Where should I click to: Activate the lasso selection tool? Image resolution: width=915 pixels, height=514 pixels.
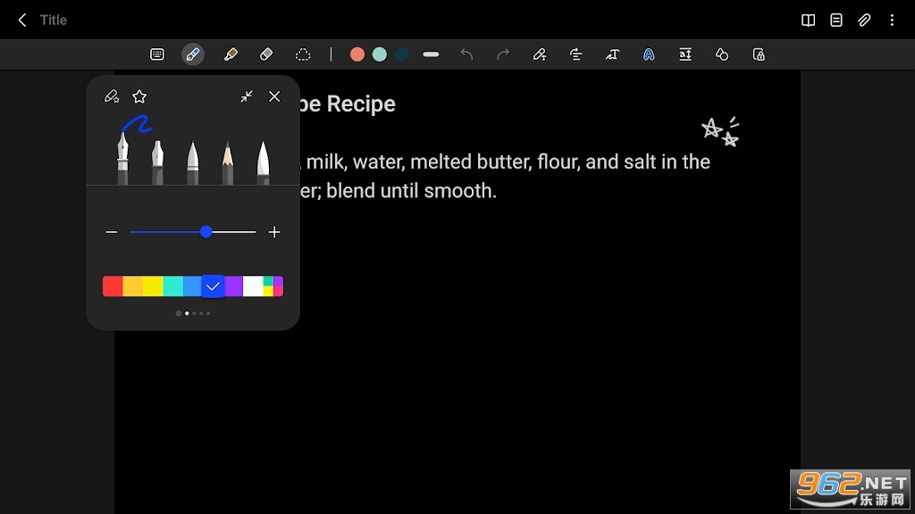(x=303, y=54)
